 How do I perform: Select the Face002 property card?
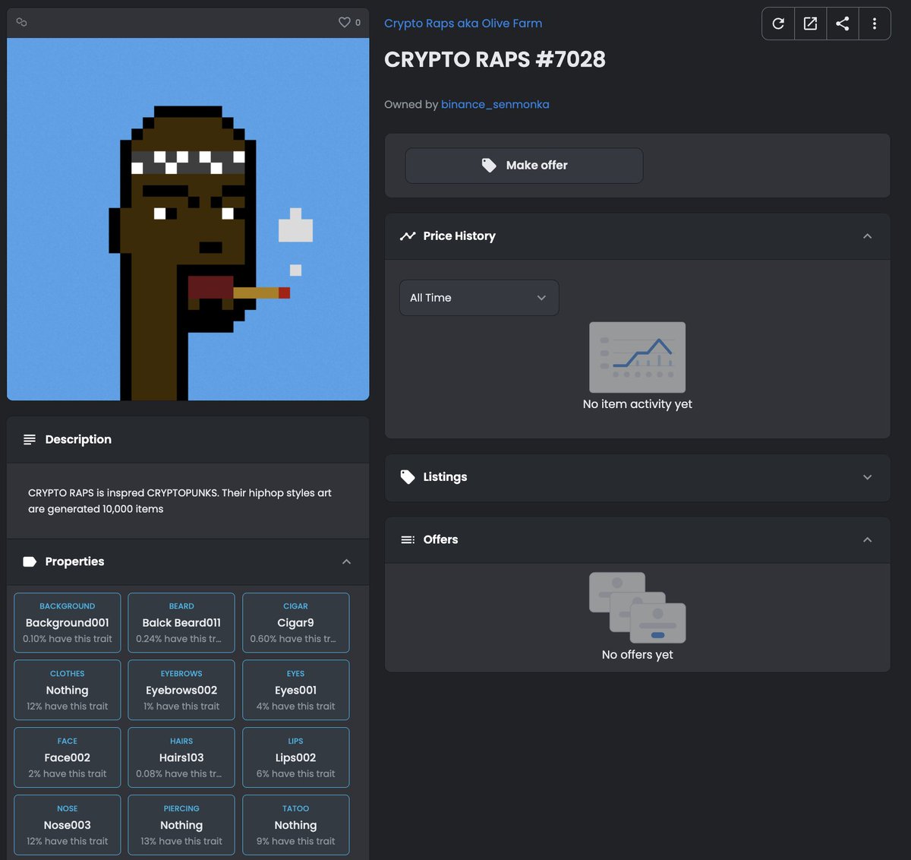[x=68, y=757]
